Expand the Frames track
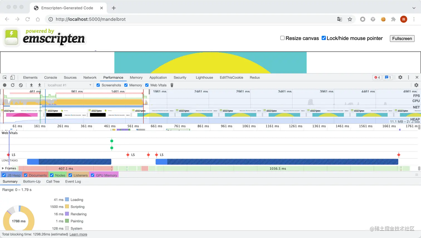 tap(3, 168)
